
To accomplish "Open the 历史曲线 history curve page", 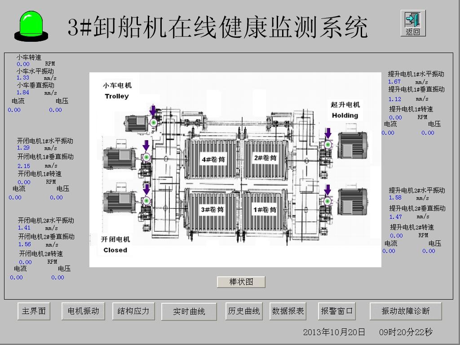I will (x=244, y=311).
